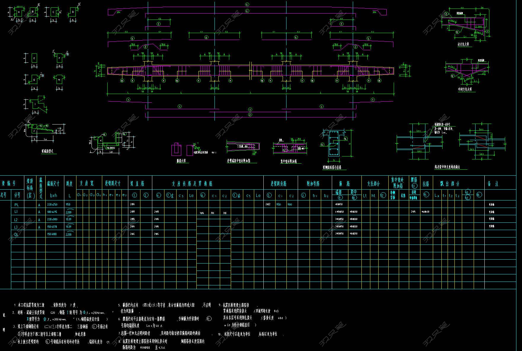The width and height of the screenshot is (522, 351).
Task: Select the 分号 sub-header
Action: [x=17, y=195]
